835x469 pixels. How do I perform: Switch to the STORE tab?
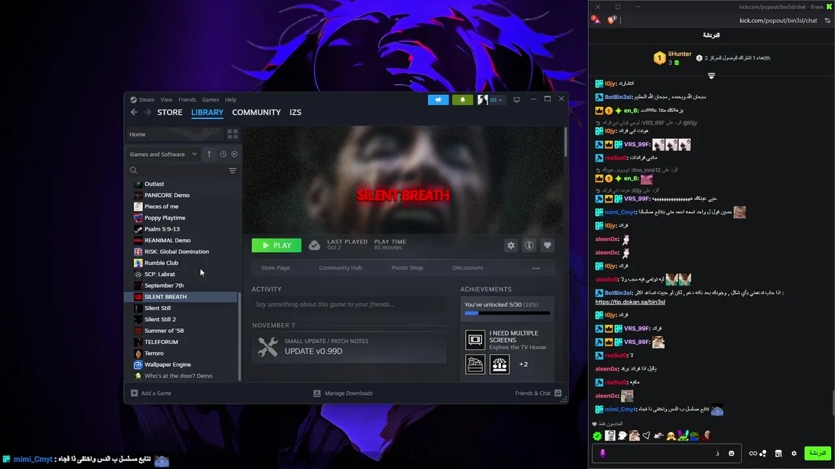click(x=170, y=112)
